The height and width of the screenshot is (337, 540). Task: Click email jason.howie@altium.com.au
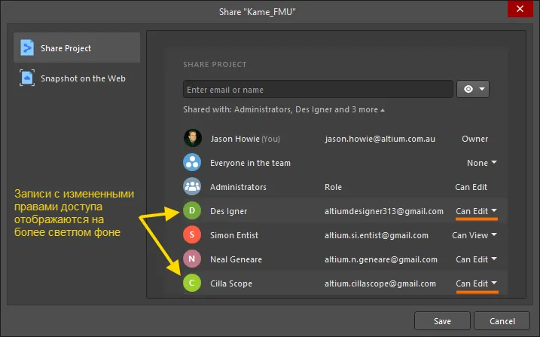click(380, 139)
